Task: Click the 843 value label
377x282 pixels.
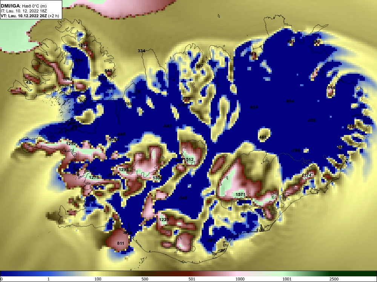Action: (x=108, y=71)
